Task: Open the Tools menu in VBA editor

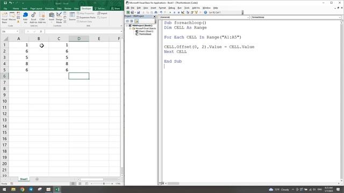Action: click(187, 8)
